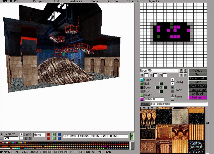
Task: Click the S button under F
Action: (181, 75)
